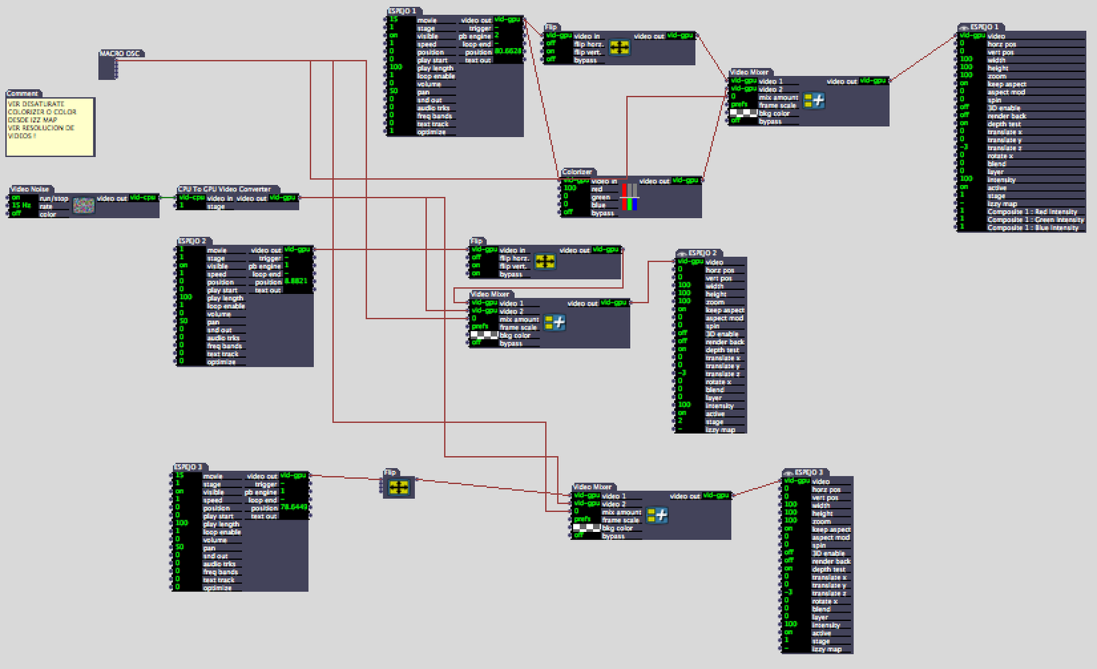The image size is (1097, 669).
Task: Click the icon of the Video Mixer feeding ESPEJO 3 projector
Action: 657,515
